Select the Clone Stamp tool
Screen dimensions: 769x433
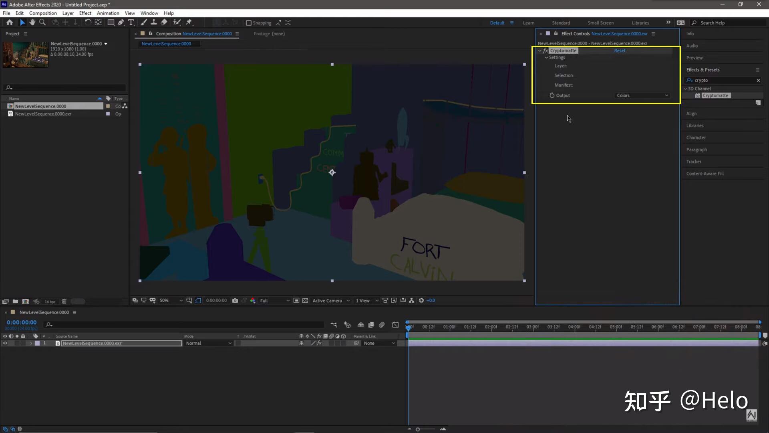coord(154,23)
